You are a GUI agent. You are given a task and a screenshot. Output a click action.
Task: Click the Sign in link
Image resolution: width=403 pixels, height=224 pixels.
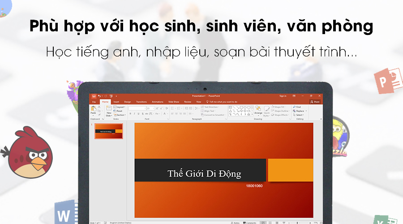pos(283,96)
